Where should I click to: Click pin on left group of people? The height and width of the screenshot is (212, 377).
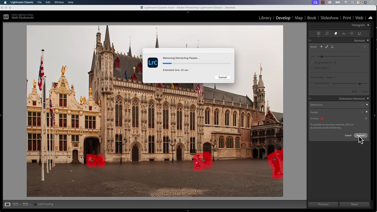92,160
